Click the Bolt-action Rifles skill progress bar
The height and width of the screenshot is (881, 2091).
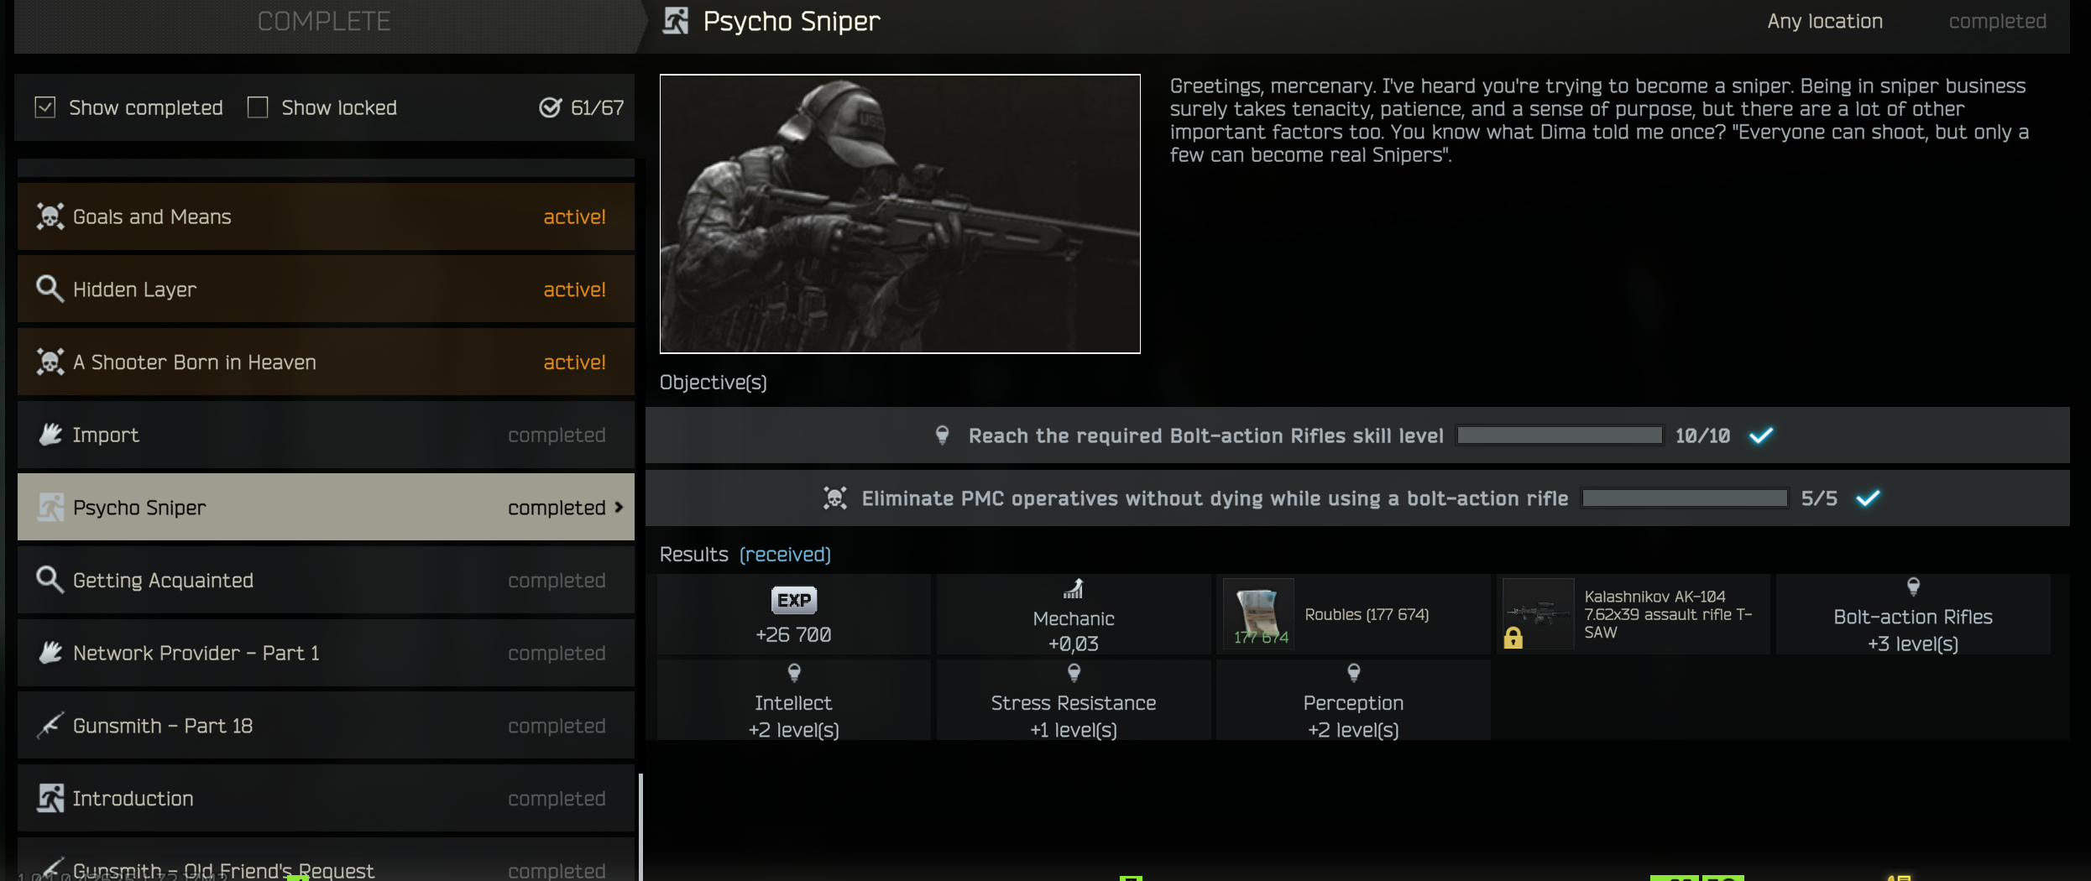coord(1560,435)
